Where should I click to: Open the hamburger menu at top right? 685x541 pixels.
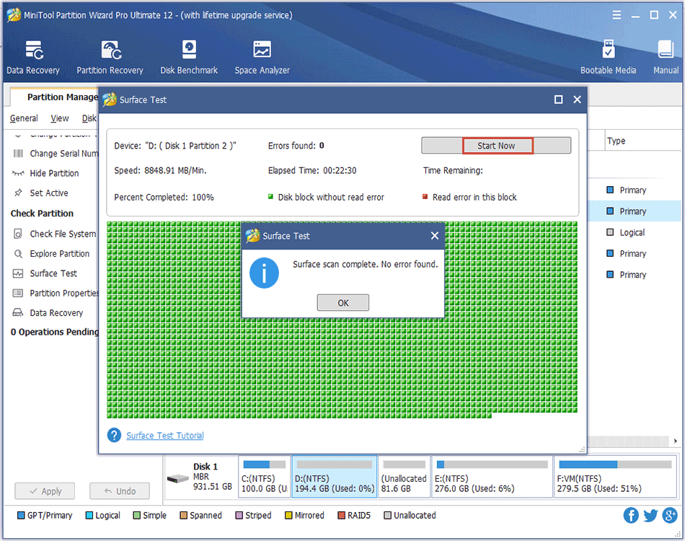(618, 14)
